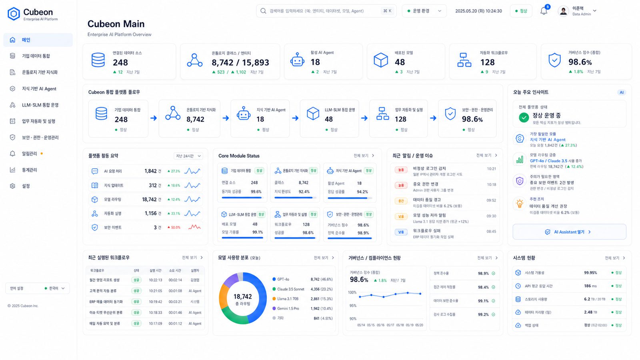
Task: Click the 정상 status pill in header
Action: 521,11
